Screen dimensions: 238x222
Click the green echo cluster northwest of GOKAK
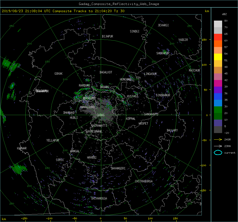[x=10, y=65]
